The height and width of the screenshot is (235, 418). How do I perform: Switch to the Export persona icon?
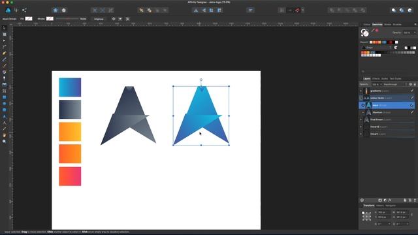pyautogui.click(x=24, y=10)
